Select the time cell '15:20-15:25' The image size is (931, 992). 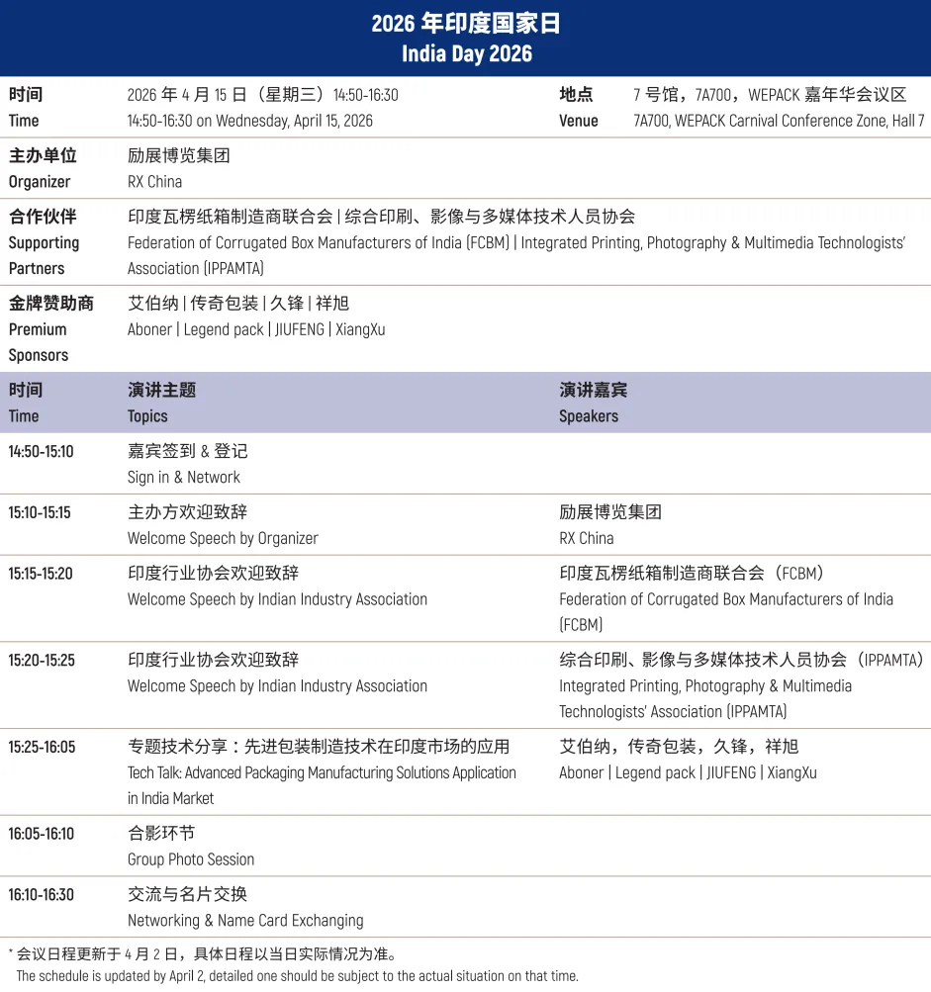42,661
